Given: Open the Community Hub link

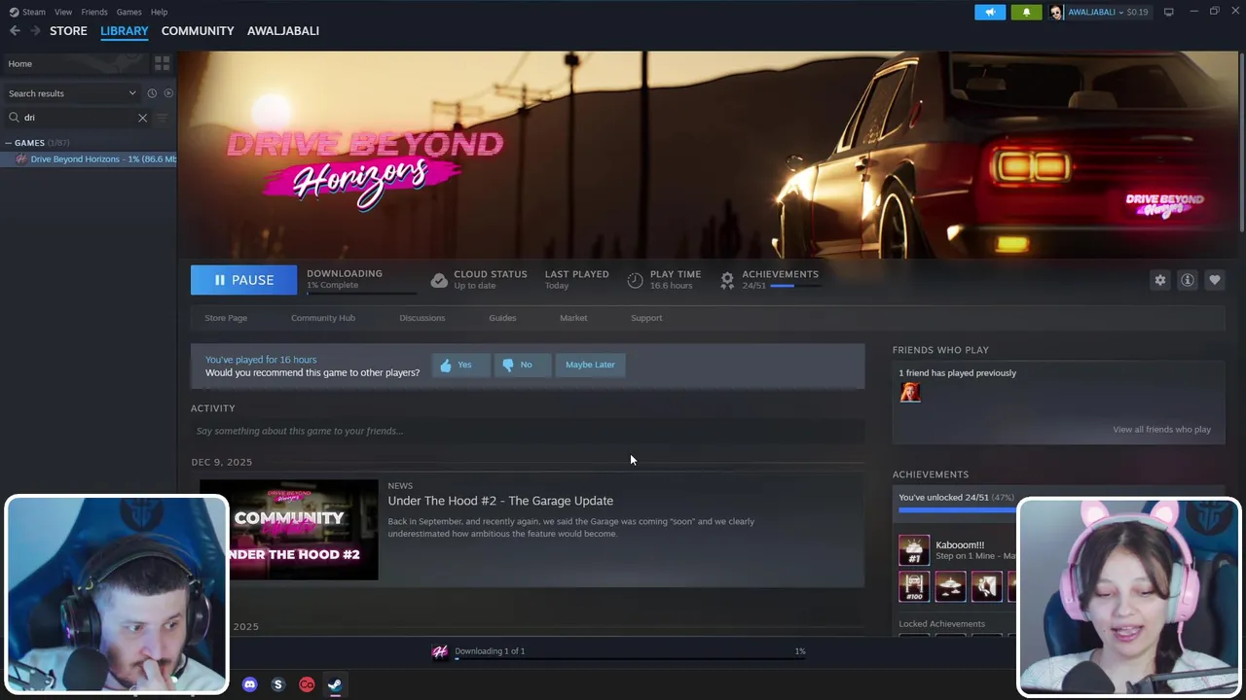Looking at the screenshot, I should coord(323,318).
